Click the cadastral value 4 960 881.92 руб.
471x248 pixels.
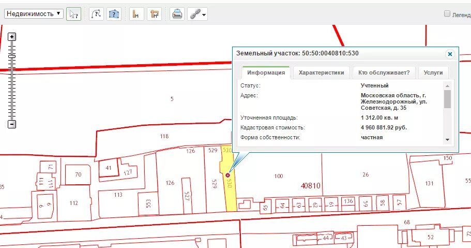[384, 127]
